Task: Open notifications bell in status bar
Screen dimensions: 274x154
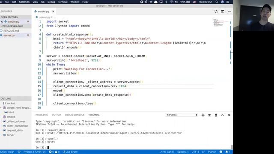Action: (x=227, y=152)
